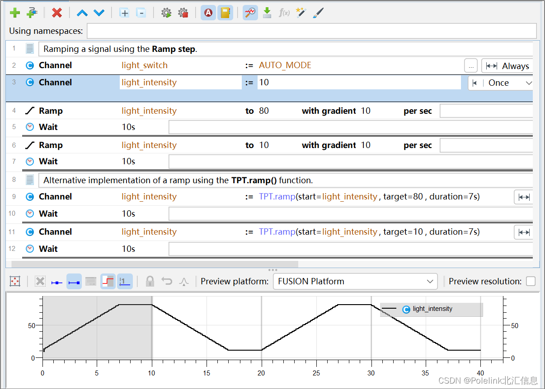Expand all steps using plus box icon
The image size is (545, 389).
[x=124, y=13]
